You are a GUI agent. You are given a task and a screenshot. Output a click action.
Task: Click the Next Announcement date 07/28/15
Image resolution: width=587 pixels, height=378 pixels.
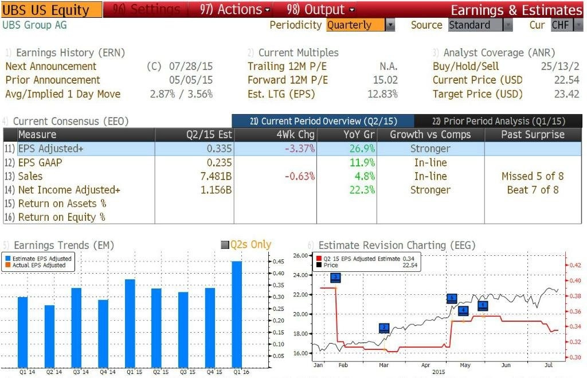190,67
